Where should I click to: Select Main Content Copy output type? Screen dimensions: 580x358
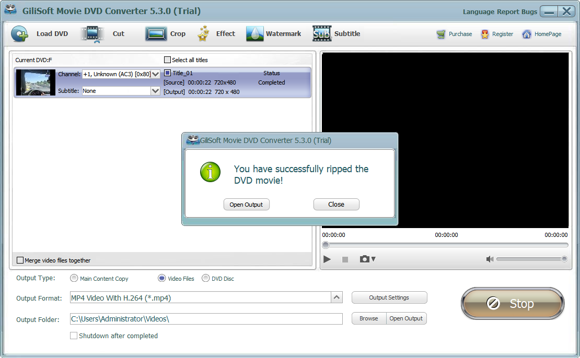pyautogui.click(x=74, y=278)
